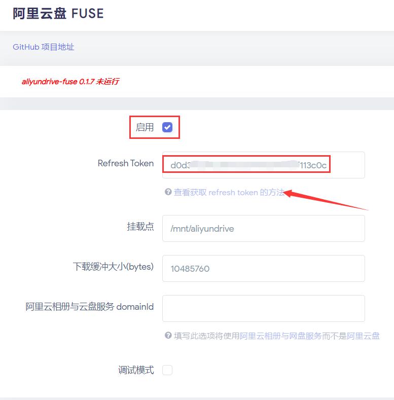Open the 阿里云盘 link in the hint
Screen dimensions: 394x400
(x=363, y=336)
